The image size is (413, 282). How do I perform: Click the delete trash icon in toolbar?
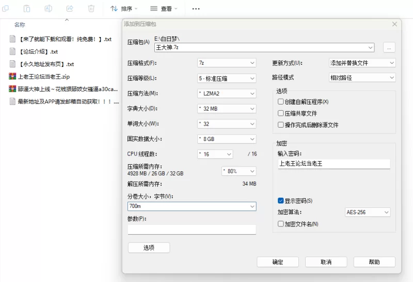(x=91, y=9)
